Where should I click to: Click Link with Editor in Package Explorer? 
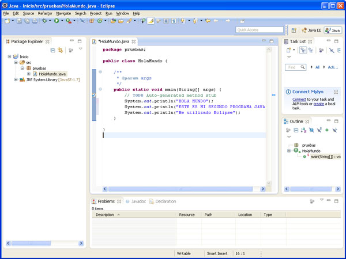click(61, 50)
